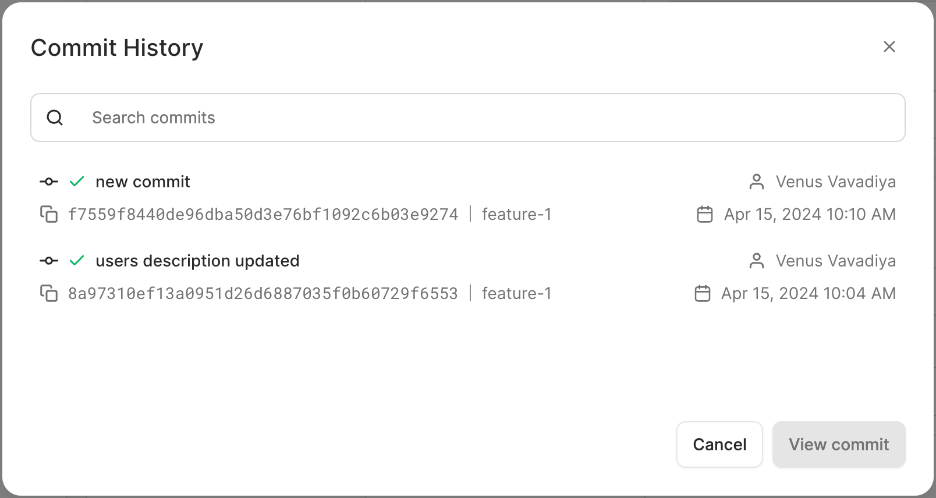Click the feature-1 branch label on first commit
The image size is (936, 498).
click(516, 215)
